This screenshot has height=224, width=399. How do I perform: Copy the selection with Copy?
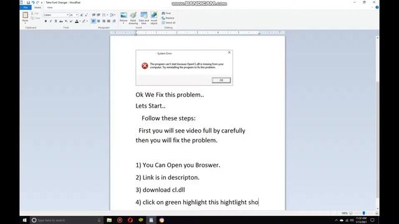tap(36, 18)
